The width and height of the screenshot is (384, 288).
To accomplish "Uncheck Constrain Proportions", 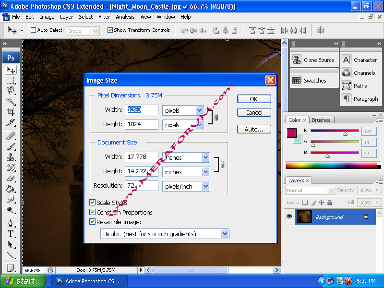I will (92, 212).
